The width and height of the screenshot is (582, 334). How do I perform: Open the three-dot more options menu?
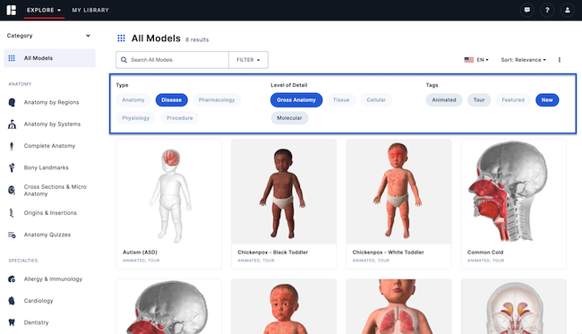(560, 60)
